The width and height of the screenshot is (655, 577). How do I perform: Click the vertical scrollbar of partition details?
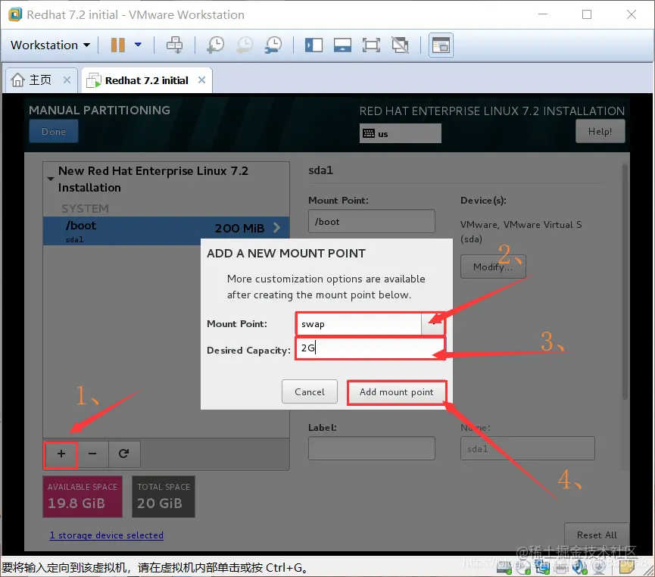[625, 282]
